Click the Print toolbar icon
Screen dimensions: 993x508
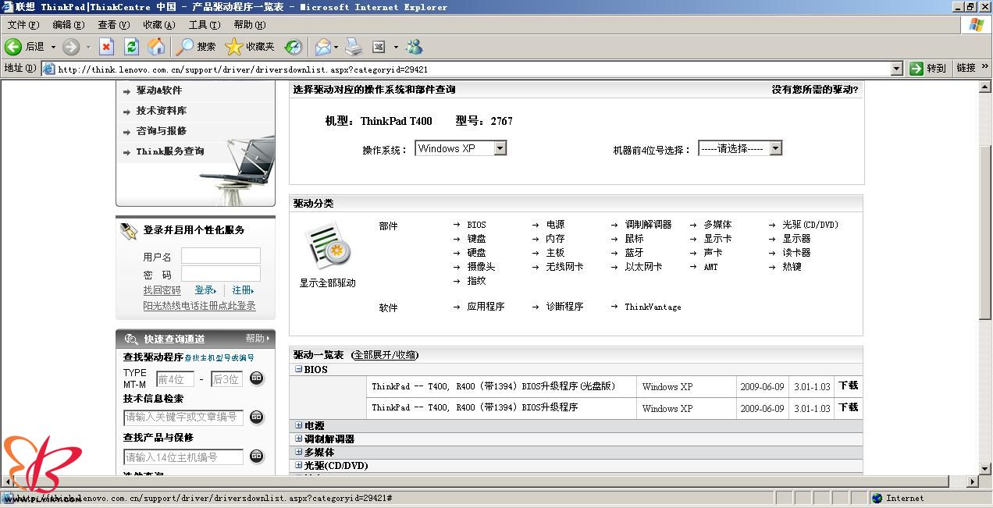[354, 47]
